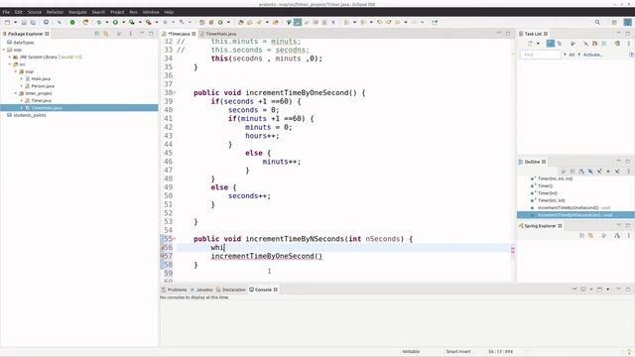Open the File menu
The image size is (635, 357).
pos(6,12)
